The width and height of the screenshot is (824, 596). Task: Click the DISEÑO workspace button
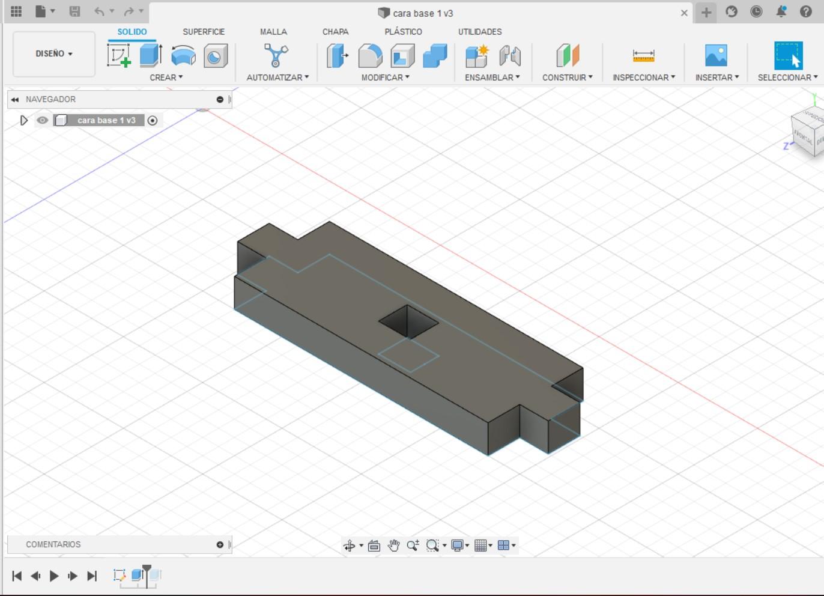click(x=53, y=53)
